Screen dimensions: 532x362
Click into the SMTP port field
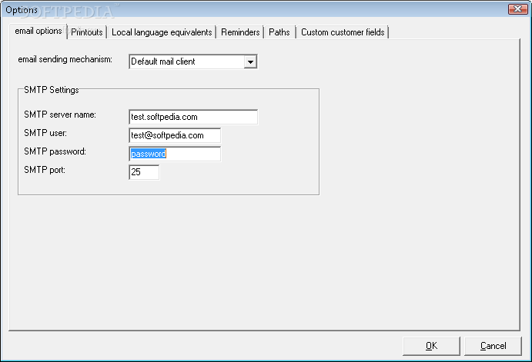[x=144, y=172]
